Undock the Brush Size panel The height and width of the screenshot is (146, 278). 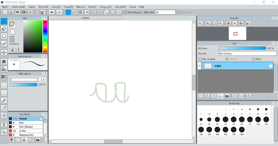pos(273,103)
